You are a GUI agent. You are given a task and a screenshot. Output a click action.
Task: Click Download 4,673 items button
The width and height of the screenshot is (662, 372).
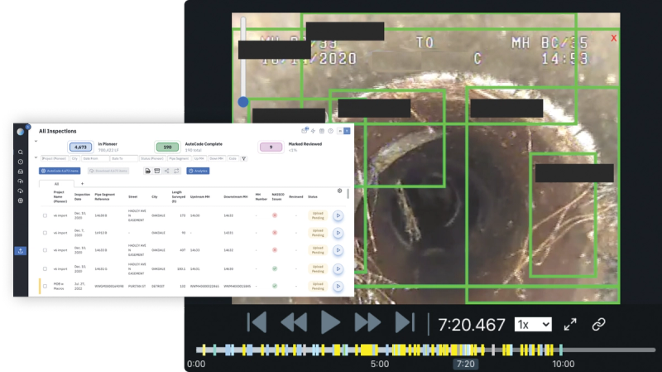click(108, 171)
